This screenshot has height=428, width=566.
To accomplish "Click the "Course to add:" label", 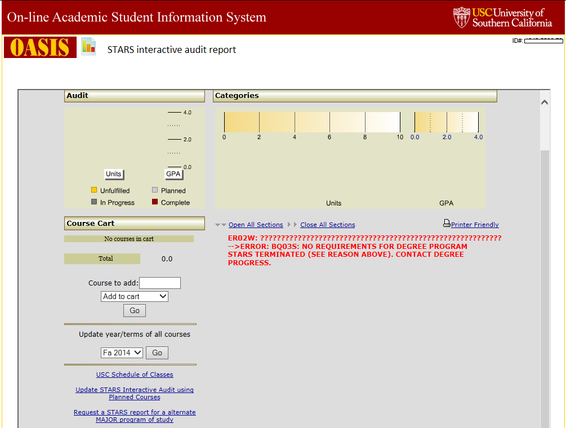I will (113, 283).
